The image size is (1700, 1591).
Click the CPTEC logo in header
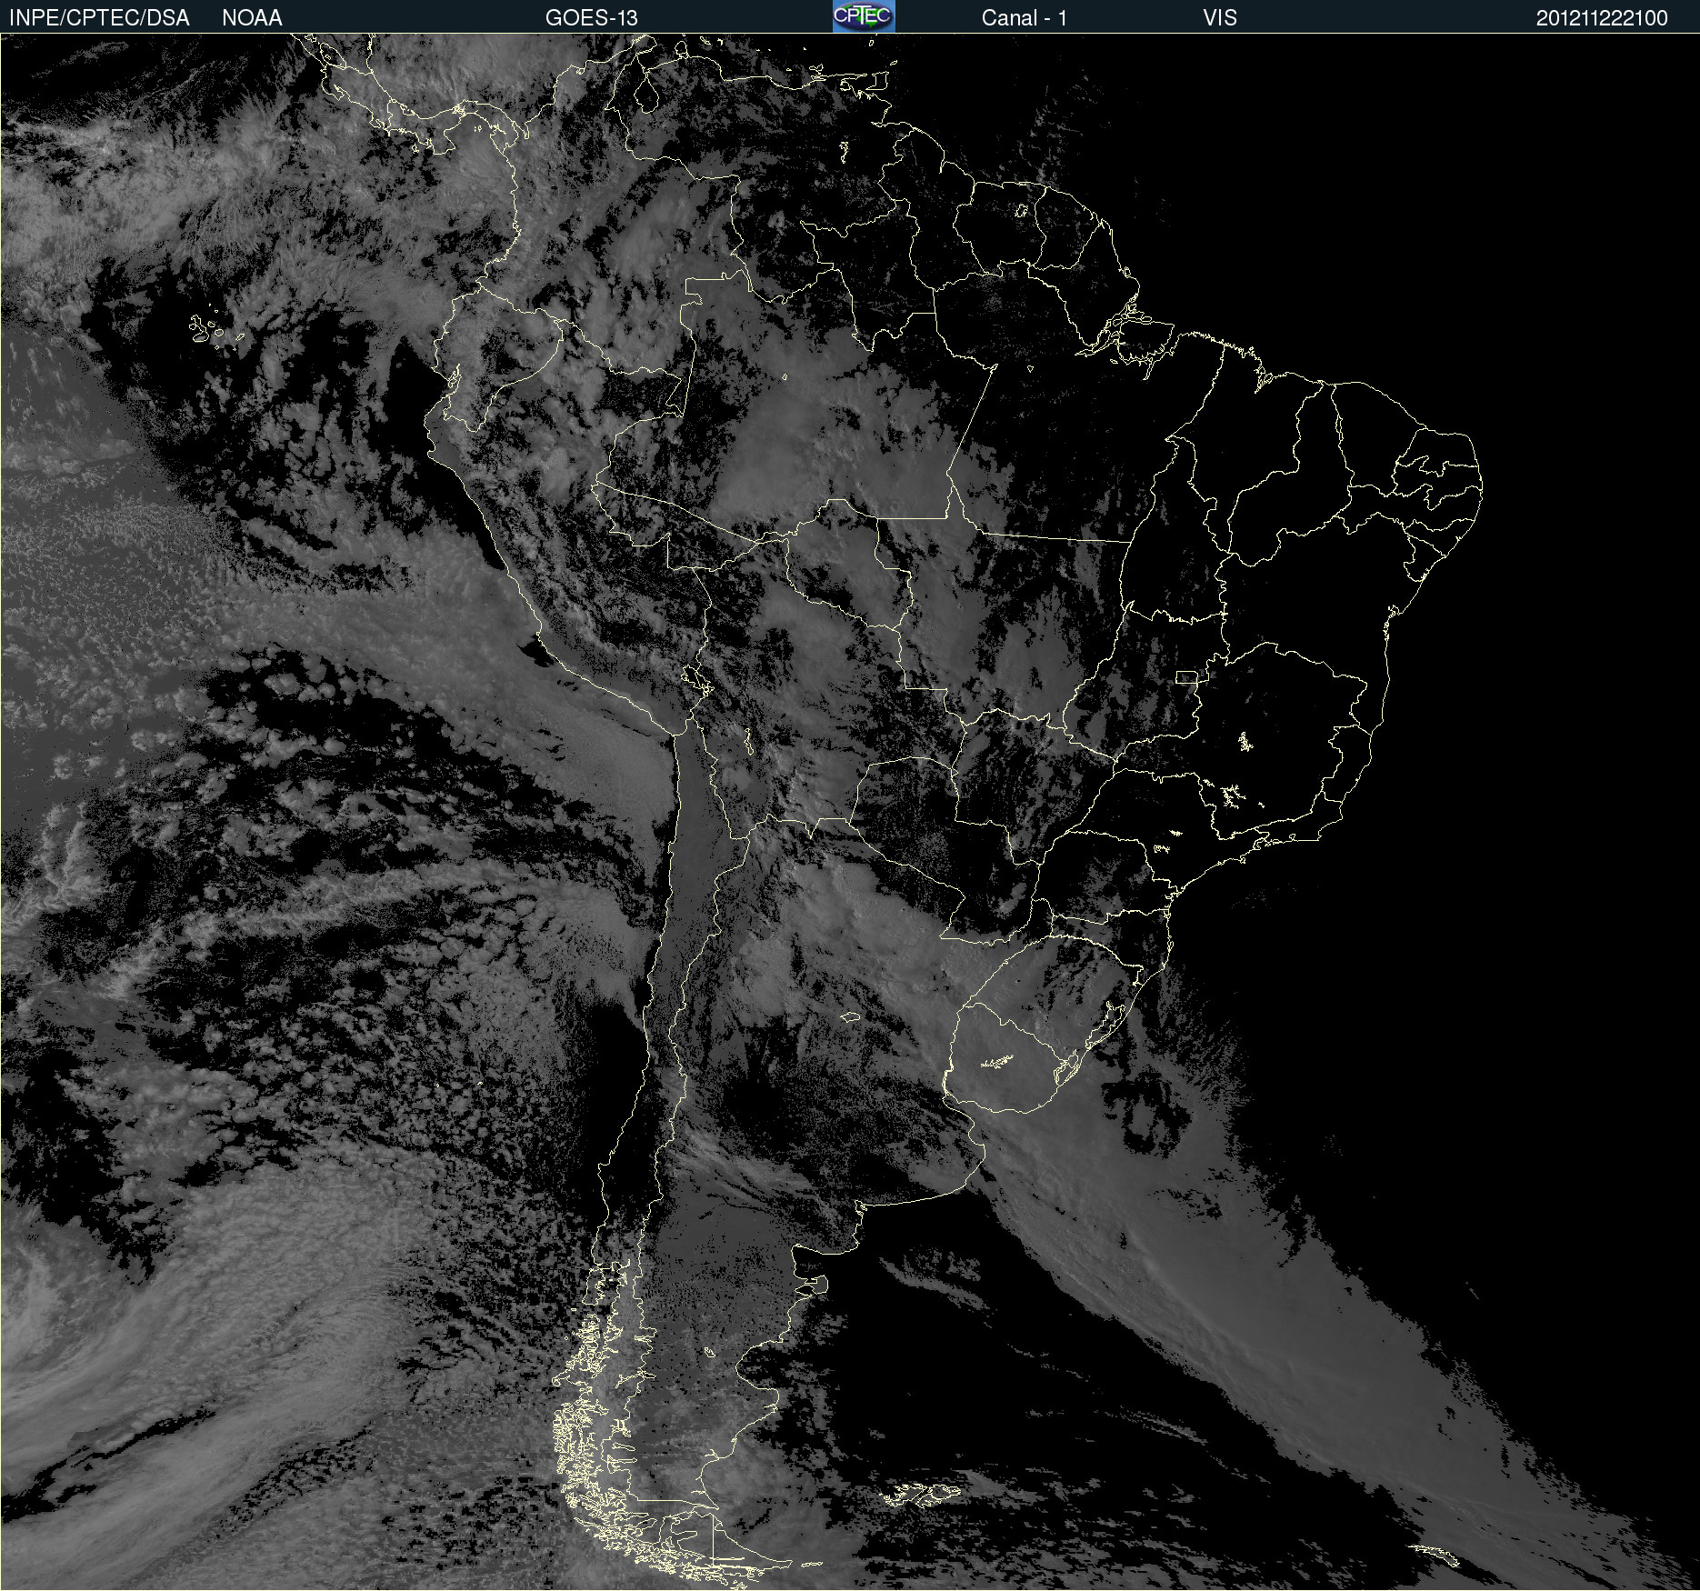coord(863,16)
